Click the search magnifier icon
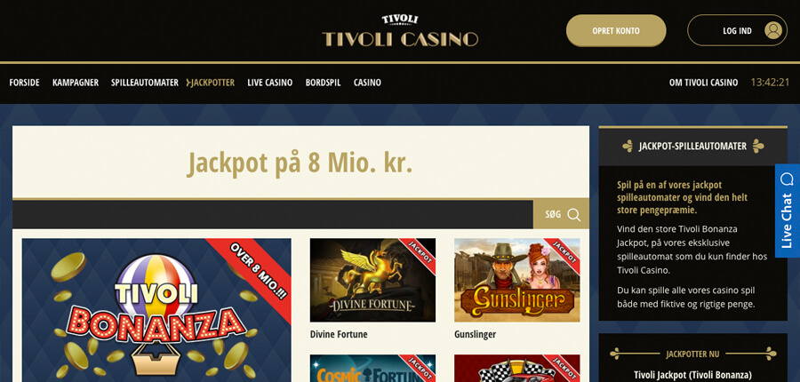 point(574,215)
